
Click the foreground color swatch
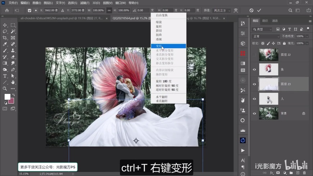[8, 97]
